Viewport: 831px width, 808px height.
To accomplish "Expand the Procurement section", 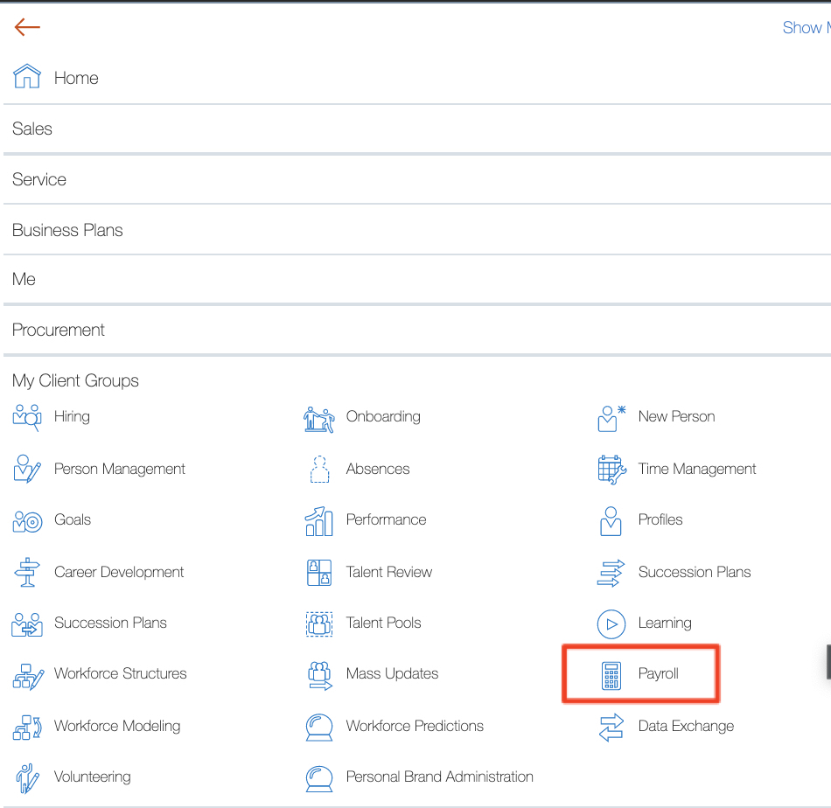I will (x=59, y=330).
